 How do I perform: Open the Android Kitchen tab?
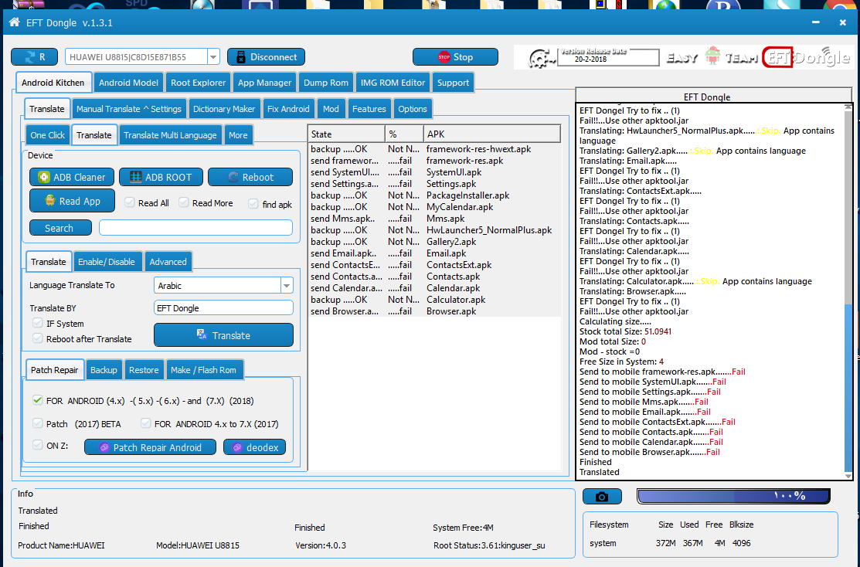click(x=53, y=83)
